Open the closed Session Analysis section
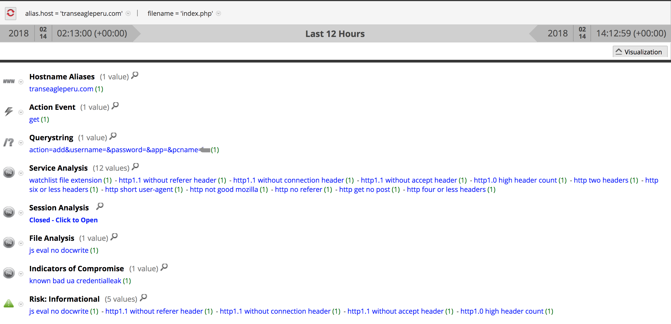671x324 pixels. click(63, 220)
